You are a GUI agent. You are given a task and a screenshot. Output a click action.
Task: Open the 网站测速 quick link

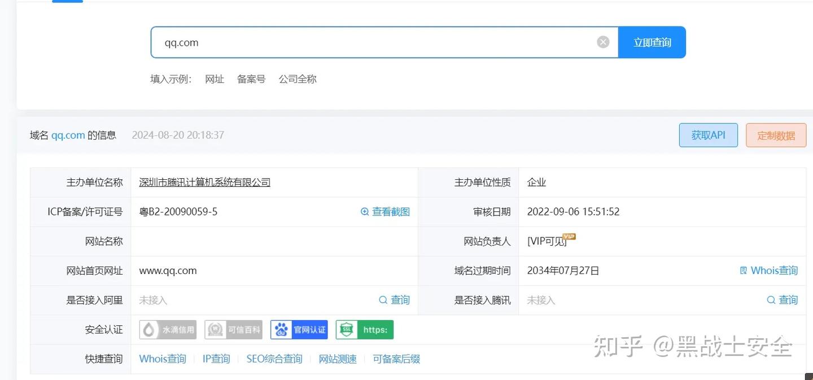pyautogui.click(x=338, y=359)
